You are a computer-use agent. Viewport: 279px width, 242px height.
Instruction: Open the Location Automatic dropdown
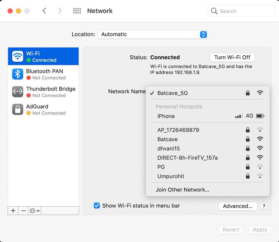[152, 34]
